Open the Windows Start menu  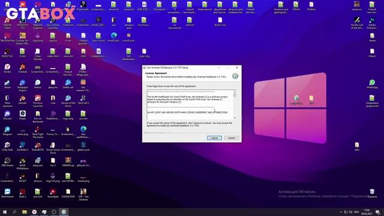(5, 212)
